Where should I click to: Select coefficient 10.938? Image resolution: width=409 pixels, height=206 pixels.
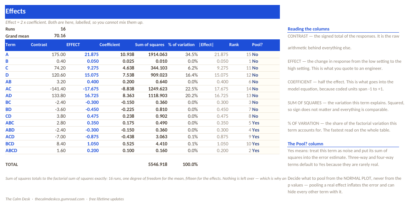point(127,55)
